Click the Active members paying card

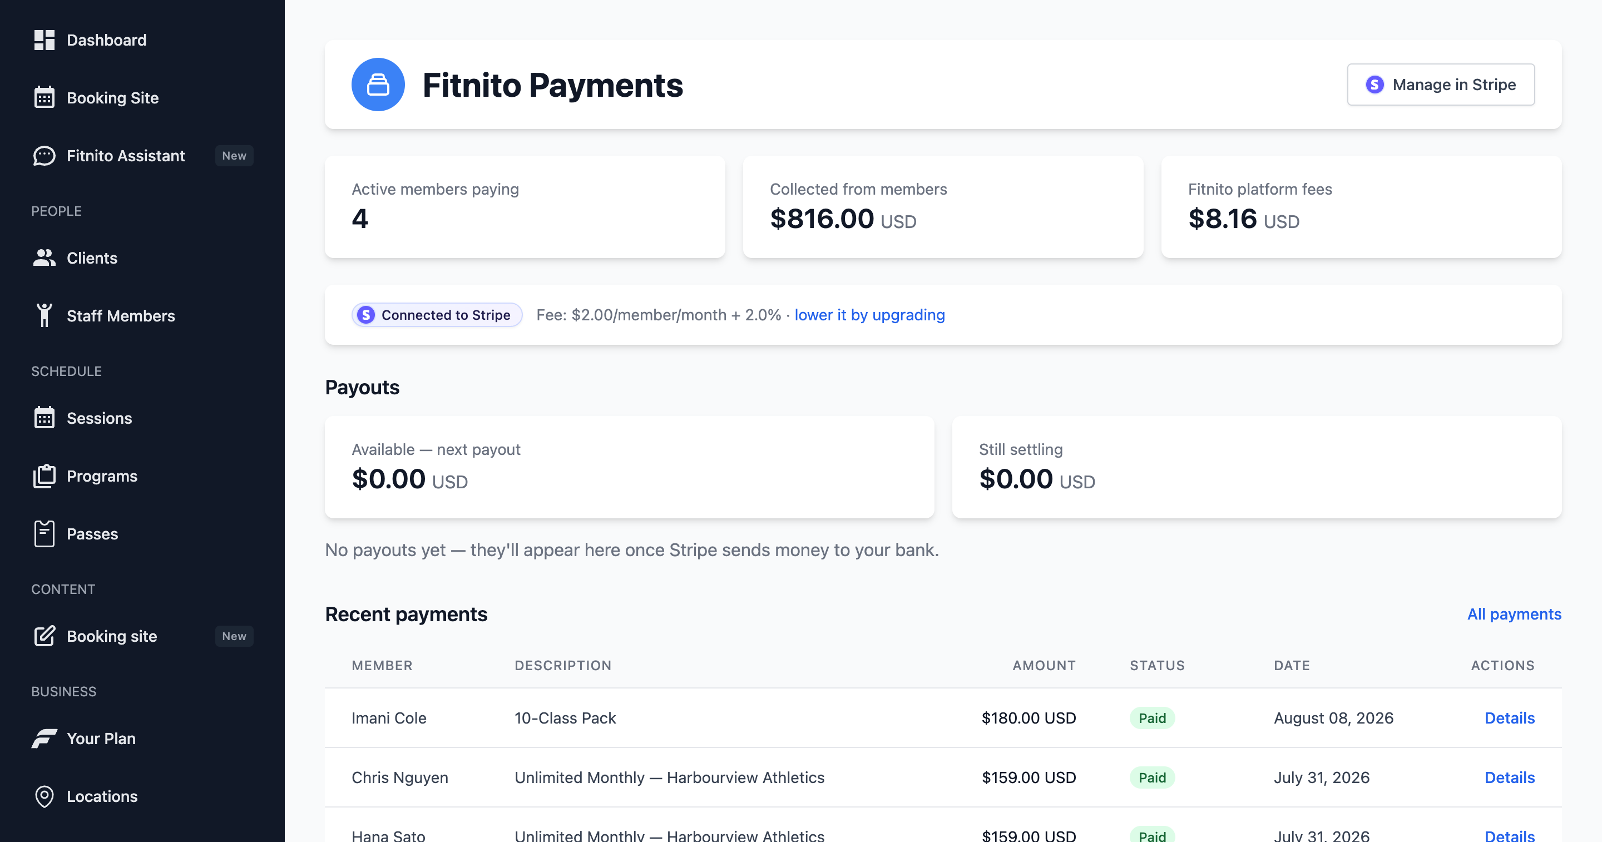click(x=525, y=207)
